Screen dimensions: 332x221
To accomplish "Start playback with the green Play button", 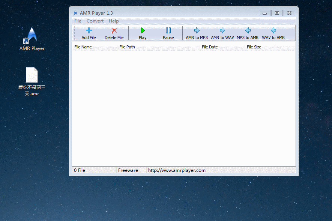I will click(x=143, y=33).
